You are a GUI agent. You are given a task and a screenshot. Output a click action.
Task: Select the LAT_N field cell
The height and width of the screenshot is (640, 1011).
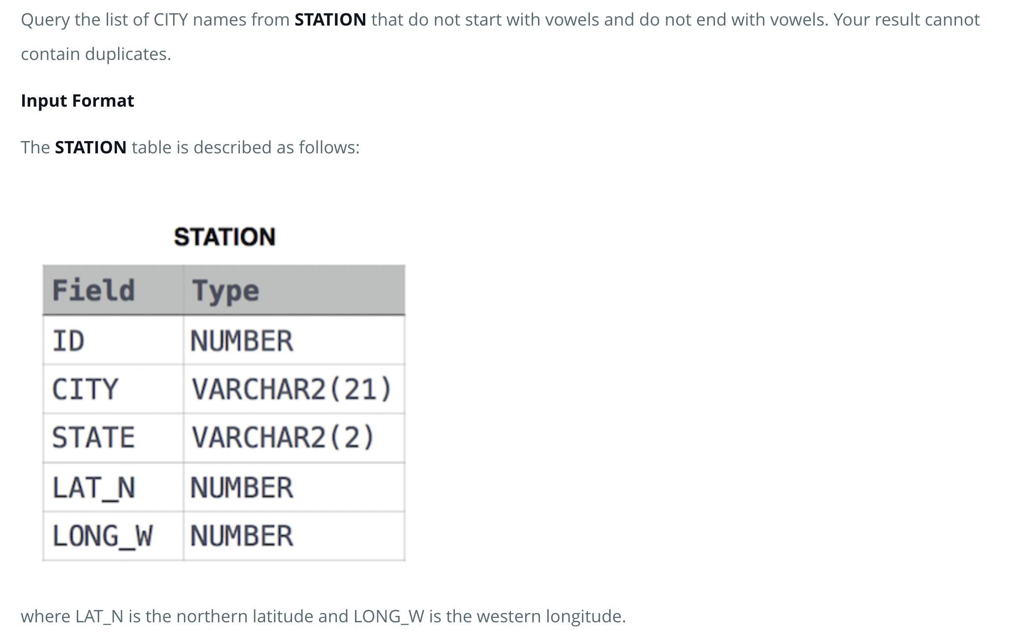[113, 487]
